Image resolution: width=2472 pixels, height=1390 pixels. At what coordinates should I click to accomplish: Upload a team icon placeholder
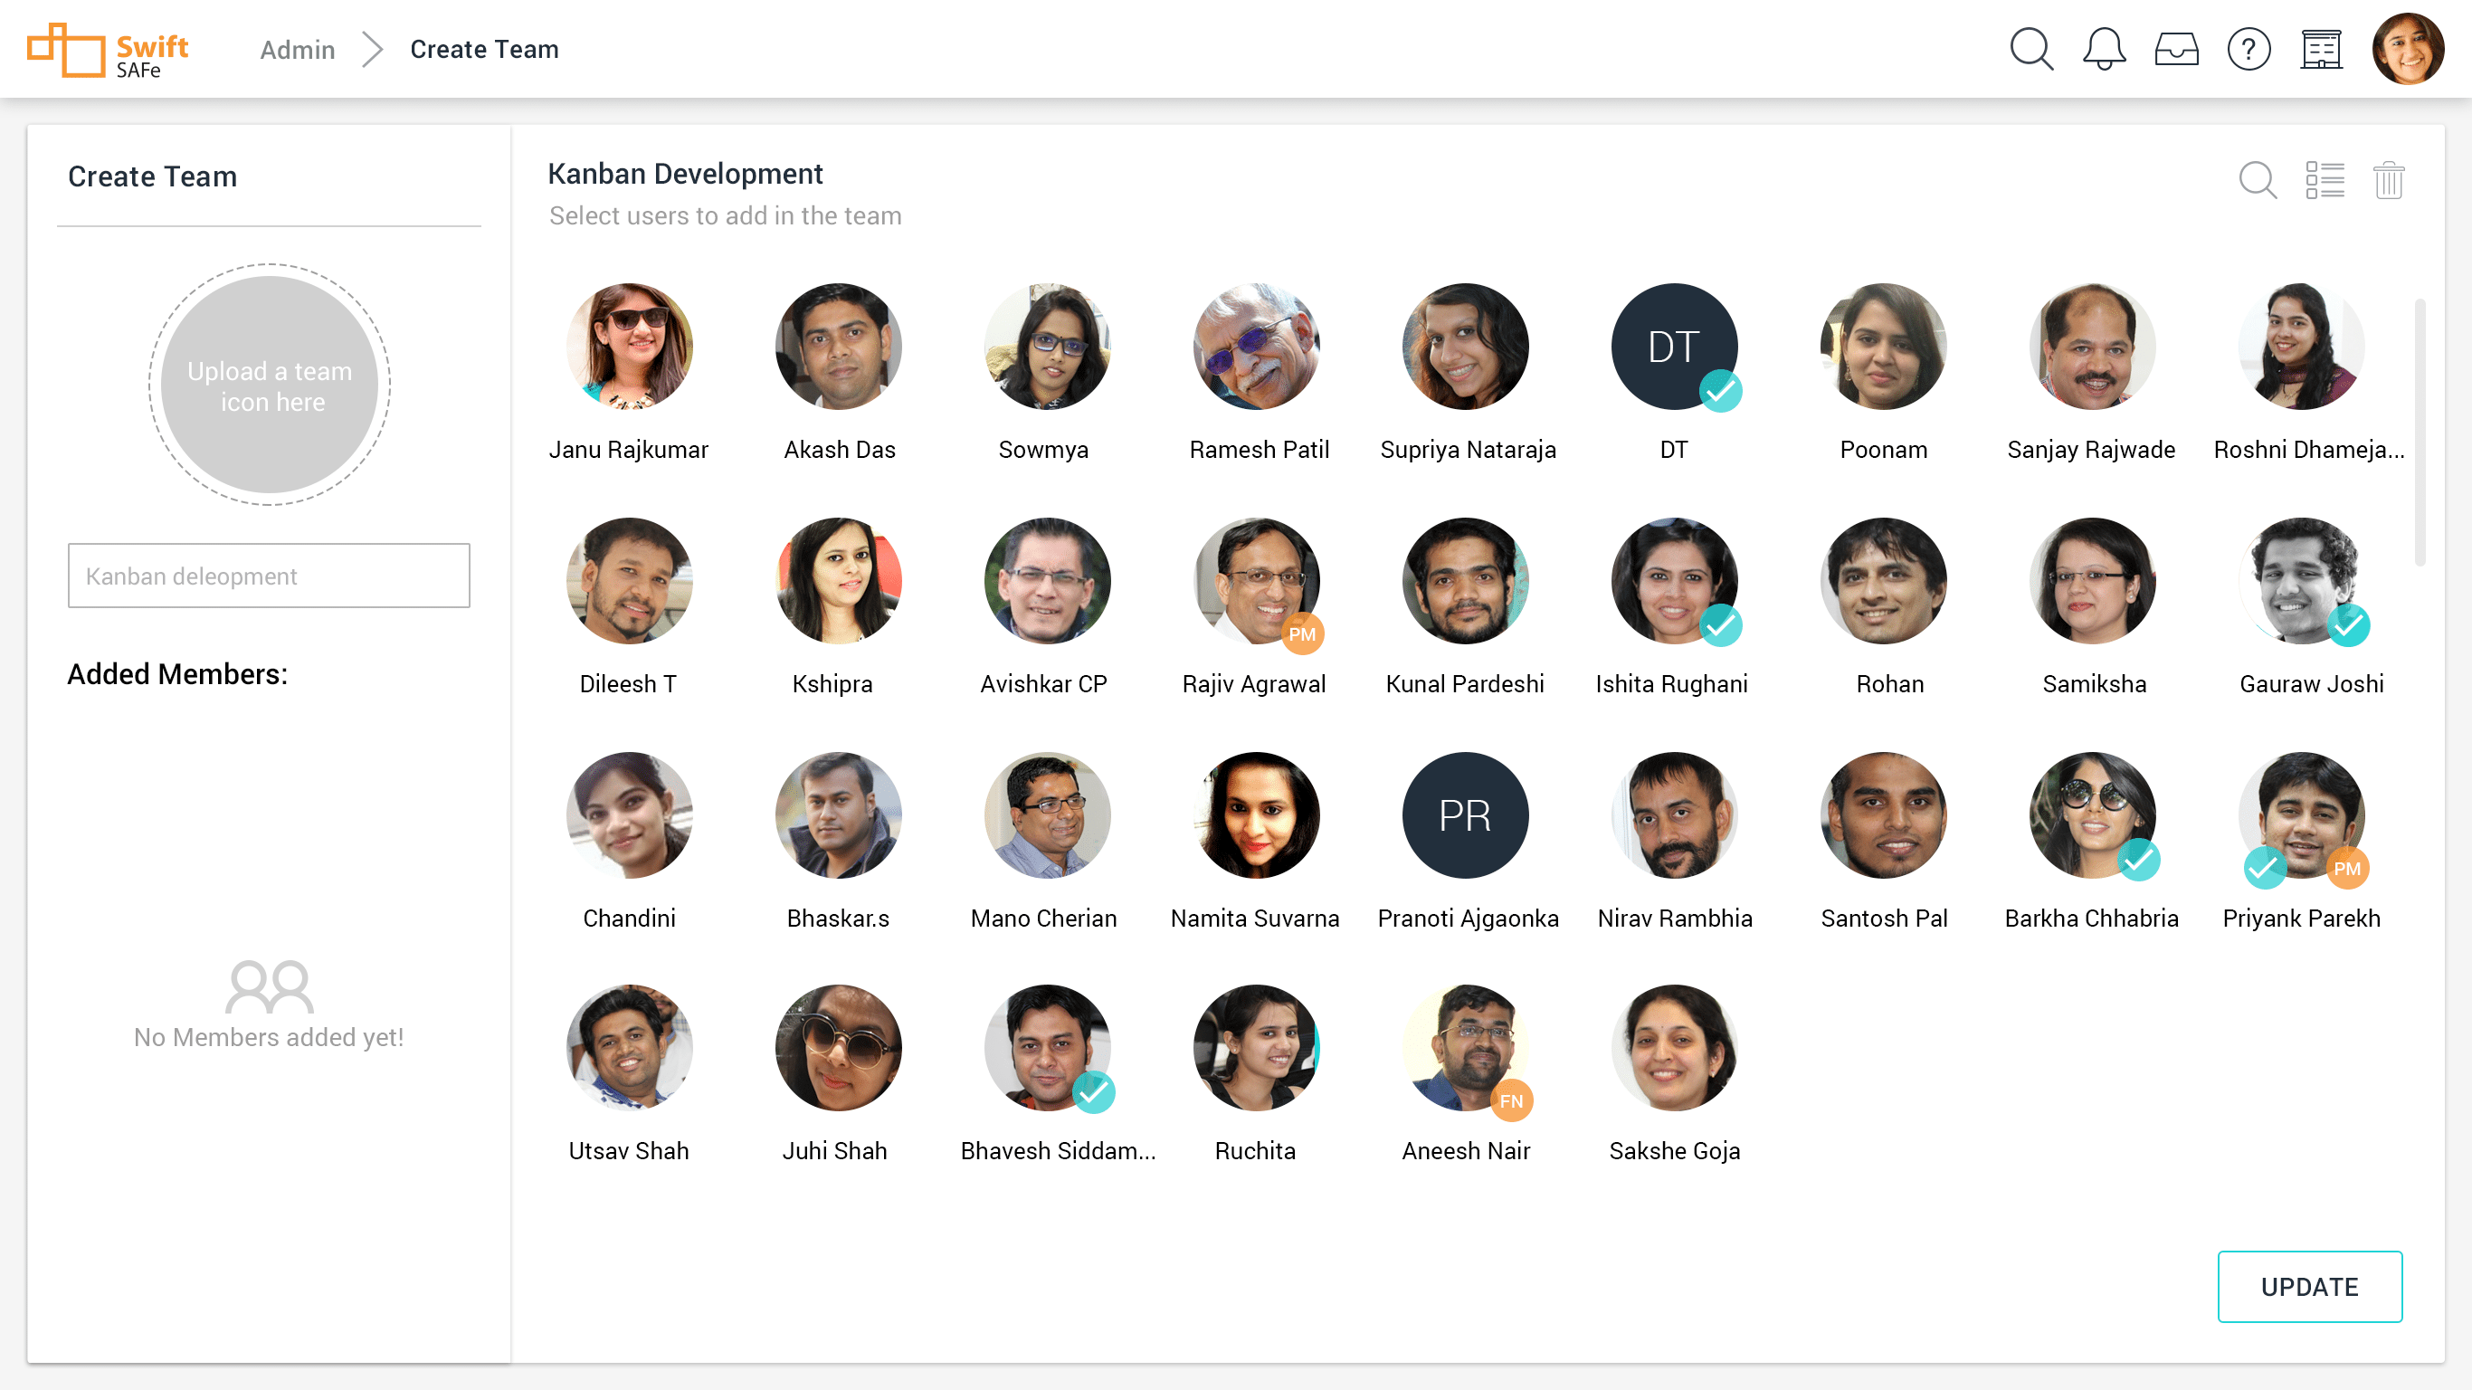pyautogui.click(x=270, y=385)
